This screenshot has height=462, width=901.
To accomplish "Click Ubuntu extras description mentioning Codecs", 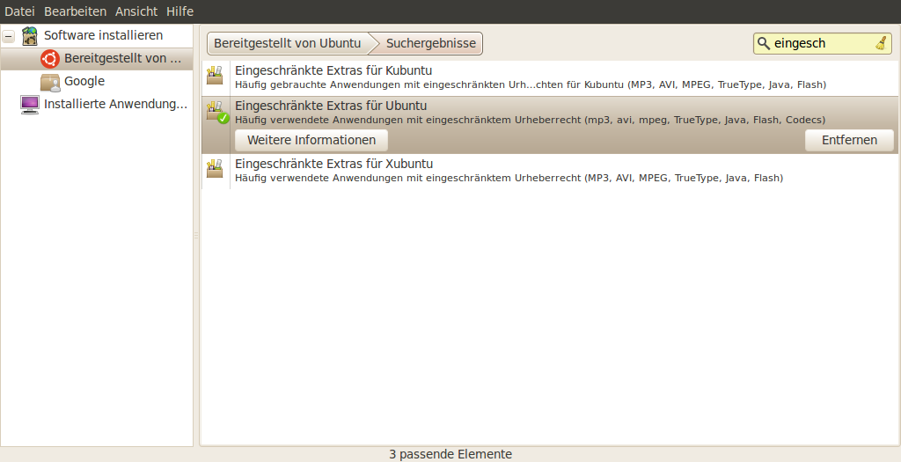I will [530, 120].
